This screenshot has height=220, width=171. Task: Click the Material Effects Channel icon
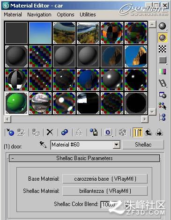(x=108, y=132)
